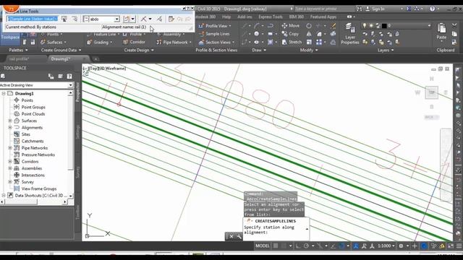Select the Copy tool

pyautogui.click(x=290, y=34)
